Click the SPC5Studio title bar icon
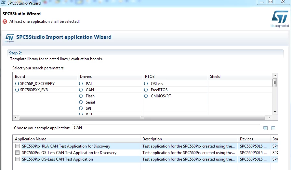Image resolution: width=291 pixels, height=170 pixels. tap(3, 3)
